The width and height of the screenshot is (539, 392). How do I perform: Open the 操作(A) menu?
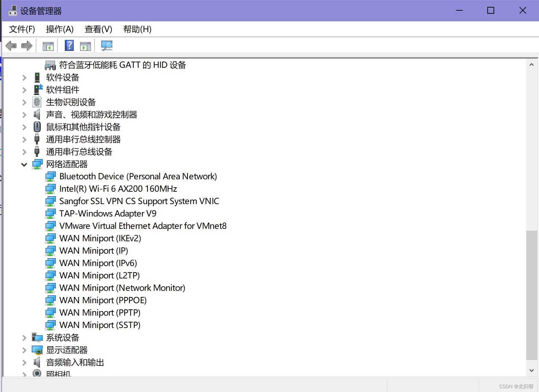tap(60, 29)
